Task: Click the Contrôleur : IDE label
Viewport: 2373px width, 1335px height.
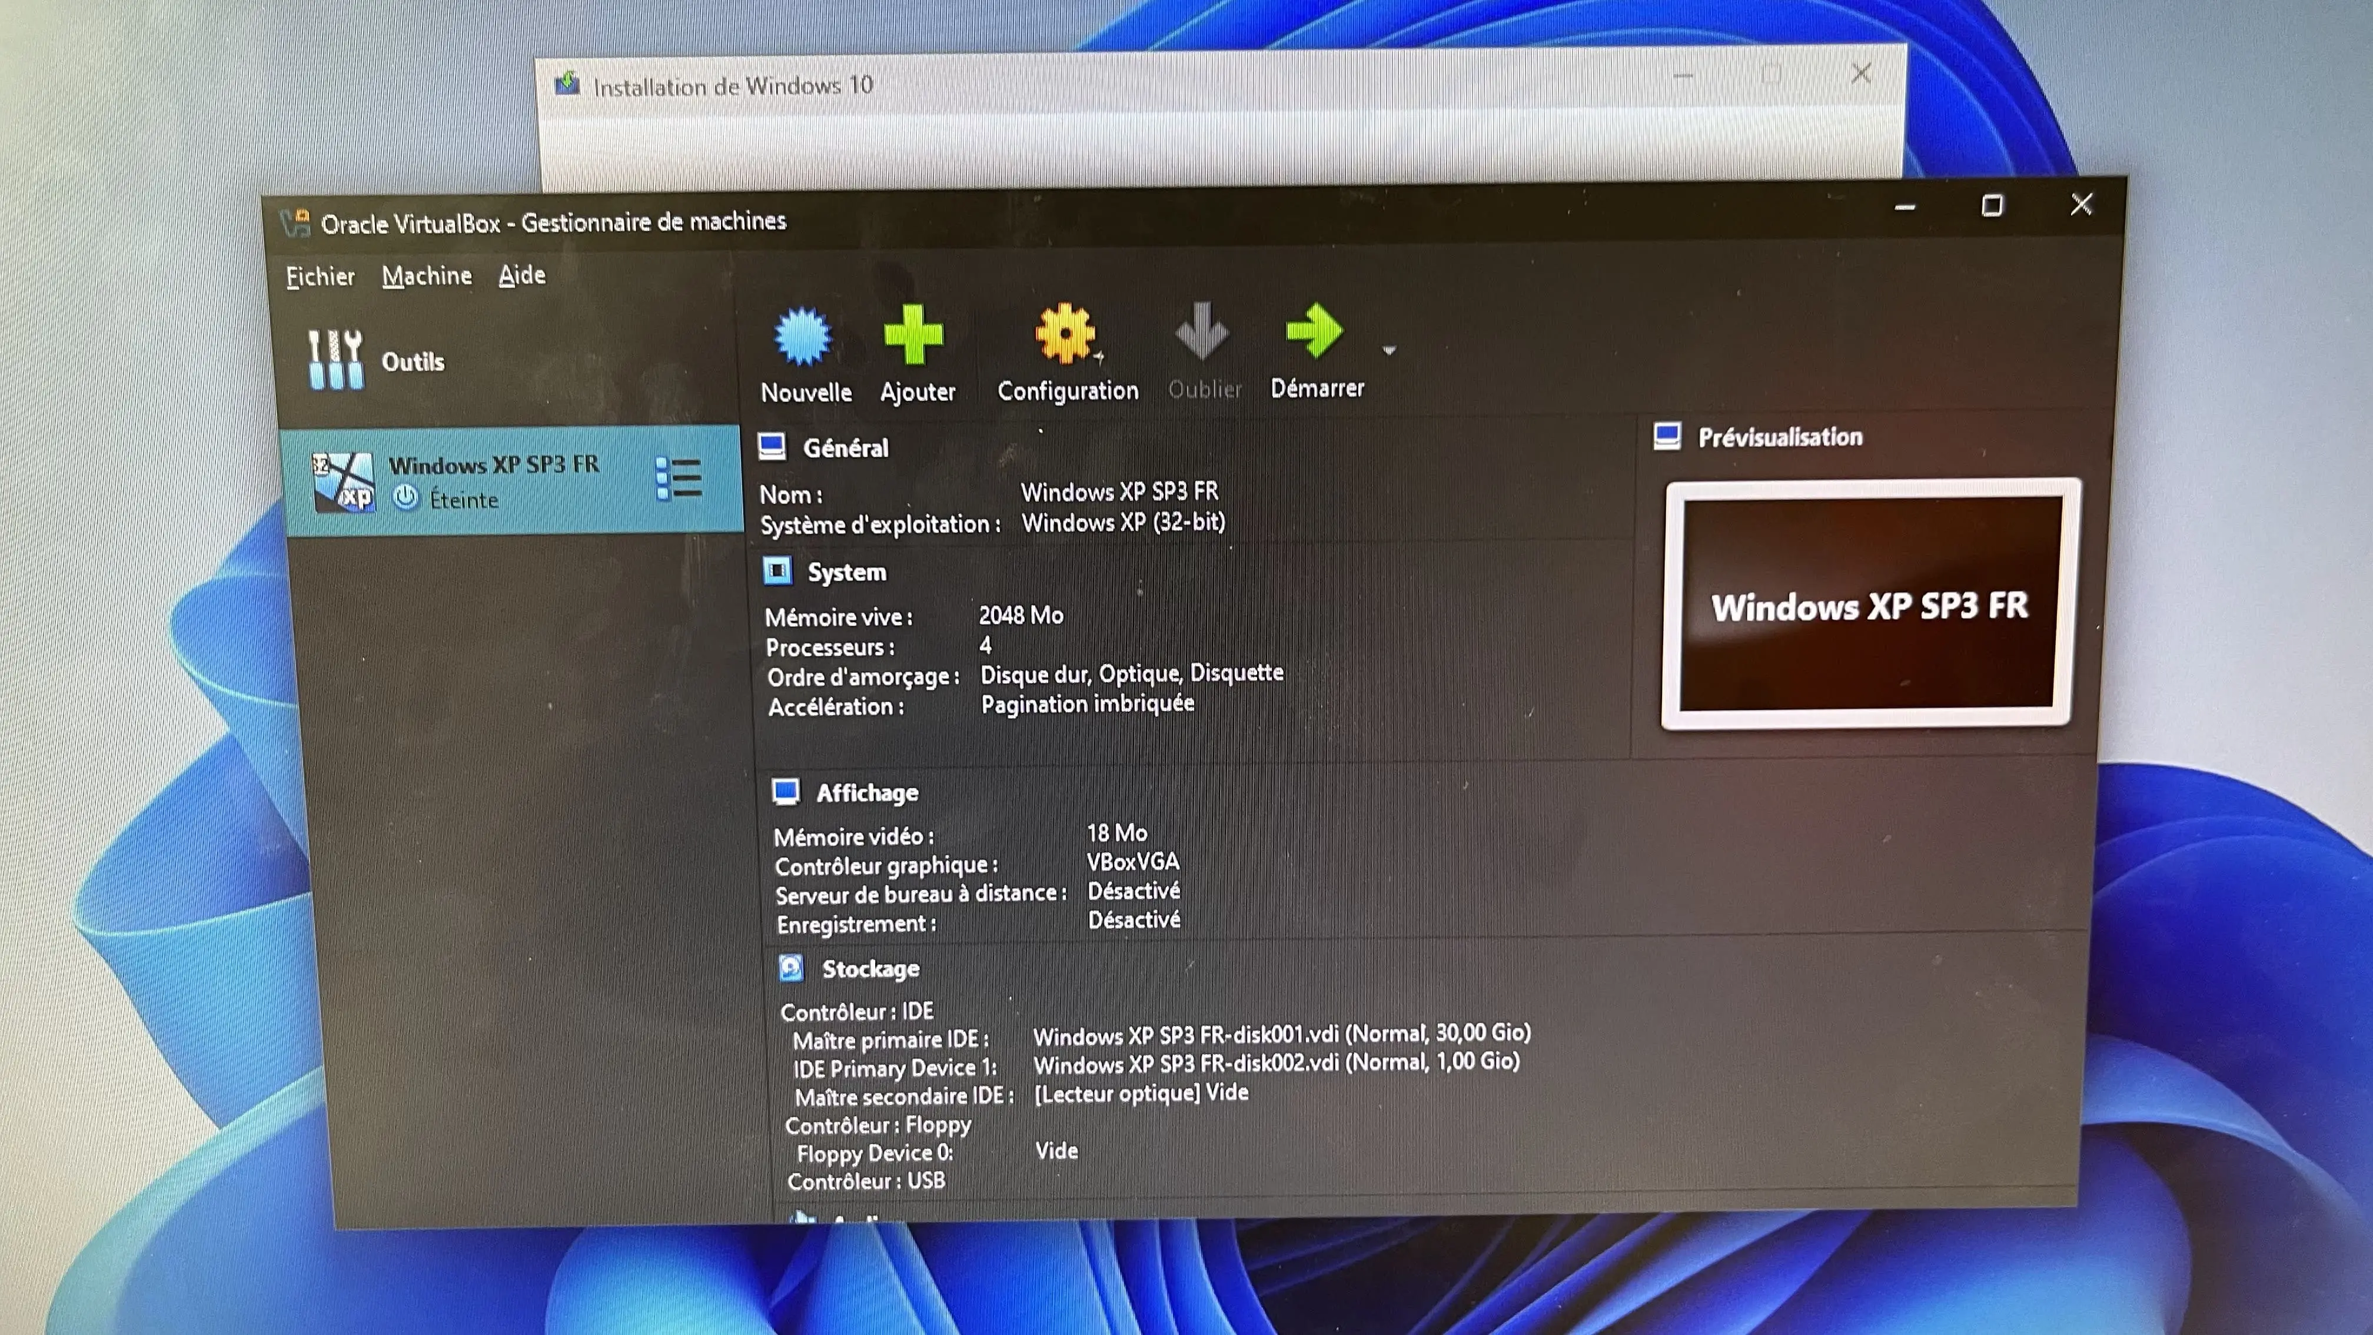Action: click(857, 1012)
